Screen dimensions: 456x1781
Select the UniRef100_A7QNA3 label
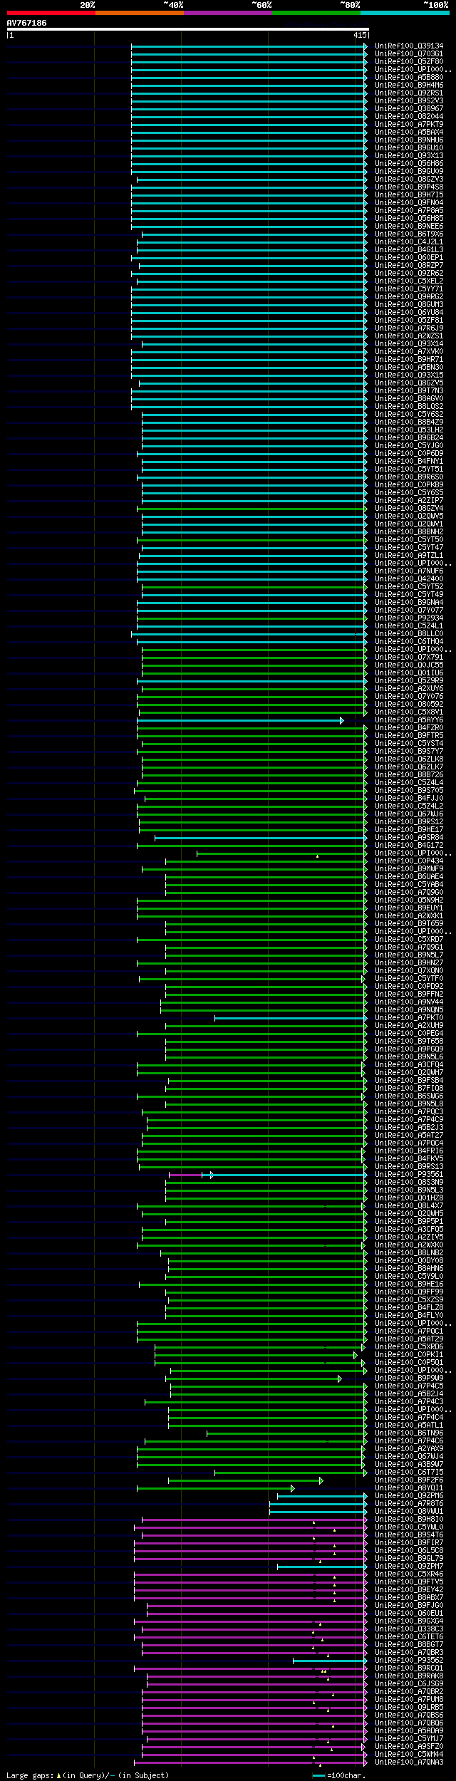(x=409, y=1762)
